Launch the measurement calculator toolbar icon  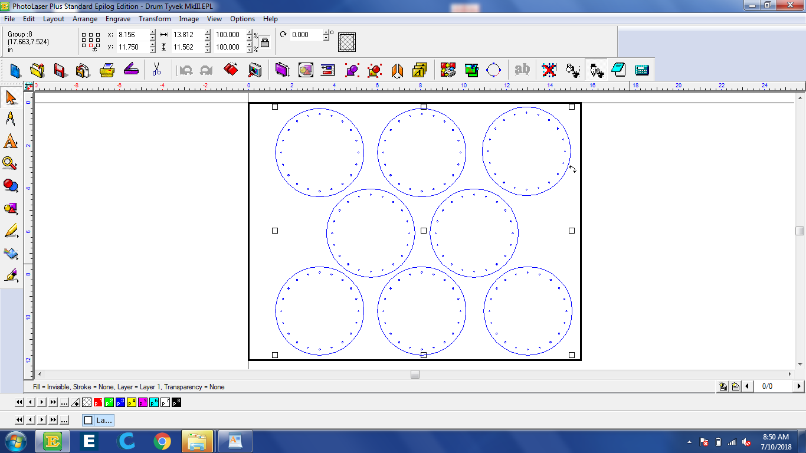point(641,70)
